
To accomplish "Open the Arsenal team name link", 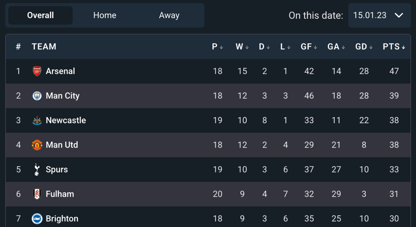I will (x=60, y=71).
